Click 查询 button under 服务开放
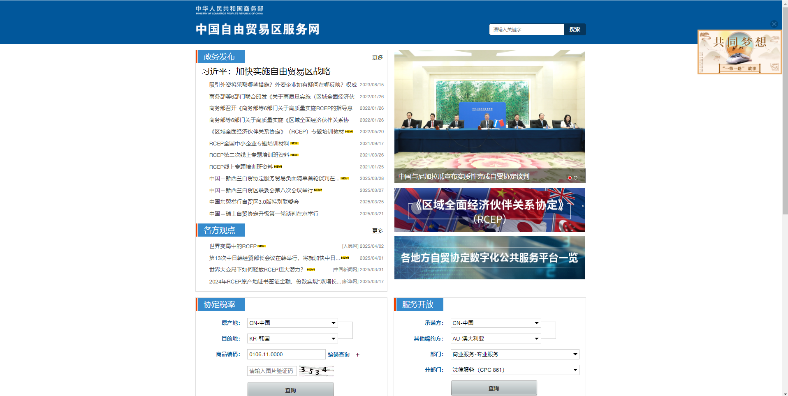 point(494,388)
